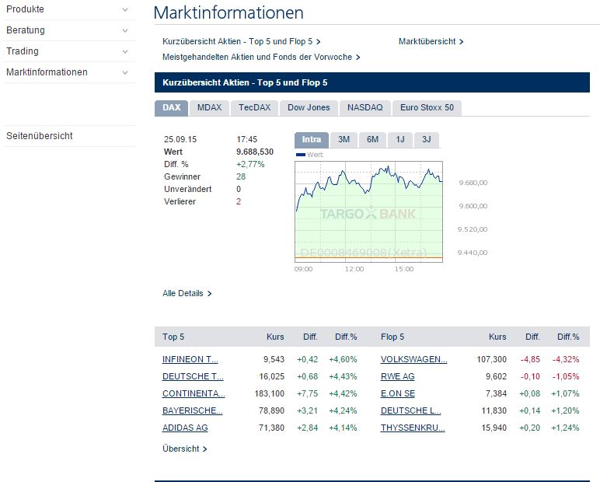Screen dimensions: 600x482
Task: Show the 3M chart period
Action: (344, 140)
